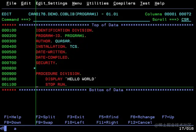Viewport: 196px width, 132px height.
Task: Click F2=Split function key
Action: point(45,117)
